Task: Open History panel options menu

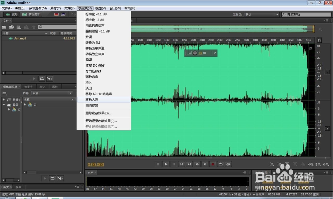Action: pos(77,187)
